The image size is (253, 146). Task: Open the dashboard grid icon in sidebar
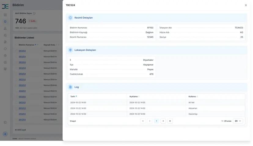pyautogui.click(x=5, y=15)
